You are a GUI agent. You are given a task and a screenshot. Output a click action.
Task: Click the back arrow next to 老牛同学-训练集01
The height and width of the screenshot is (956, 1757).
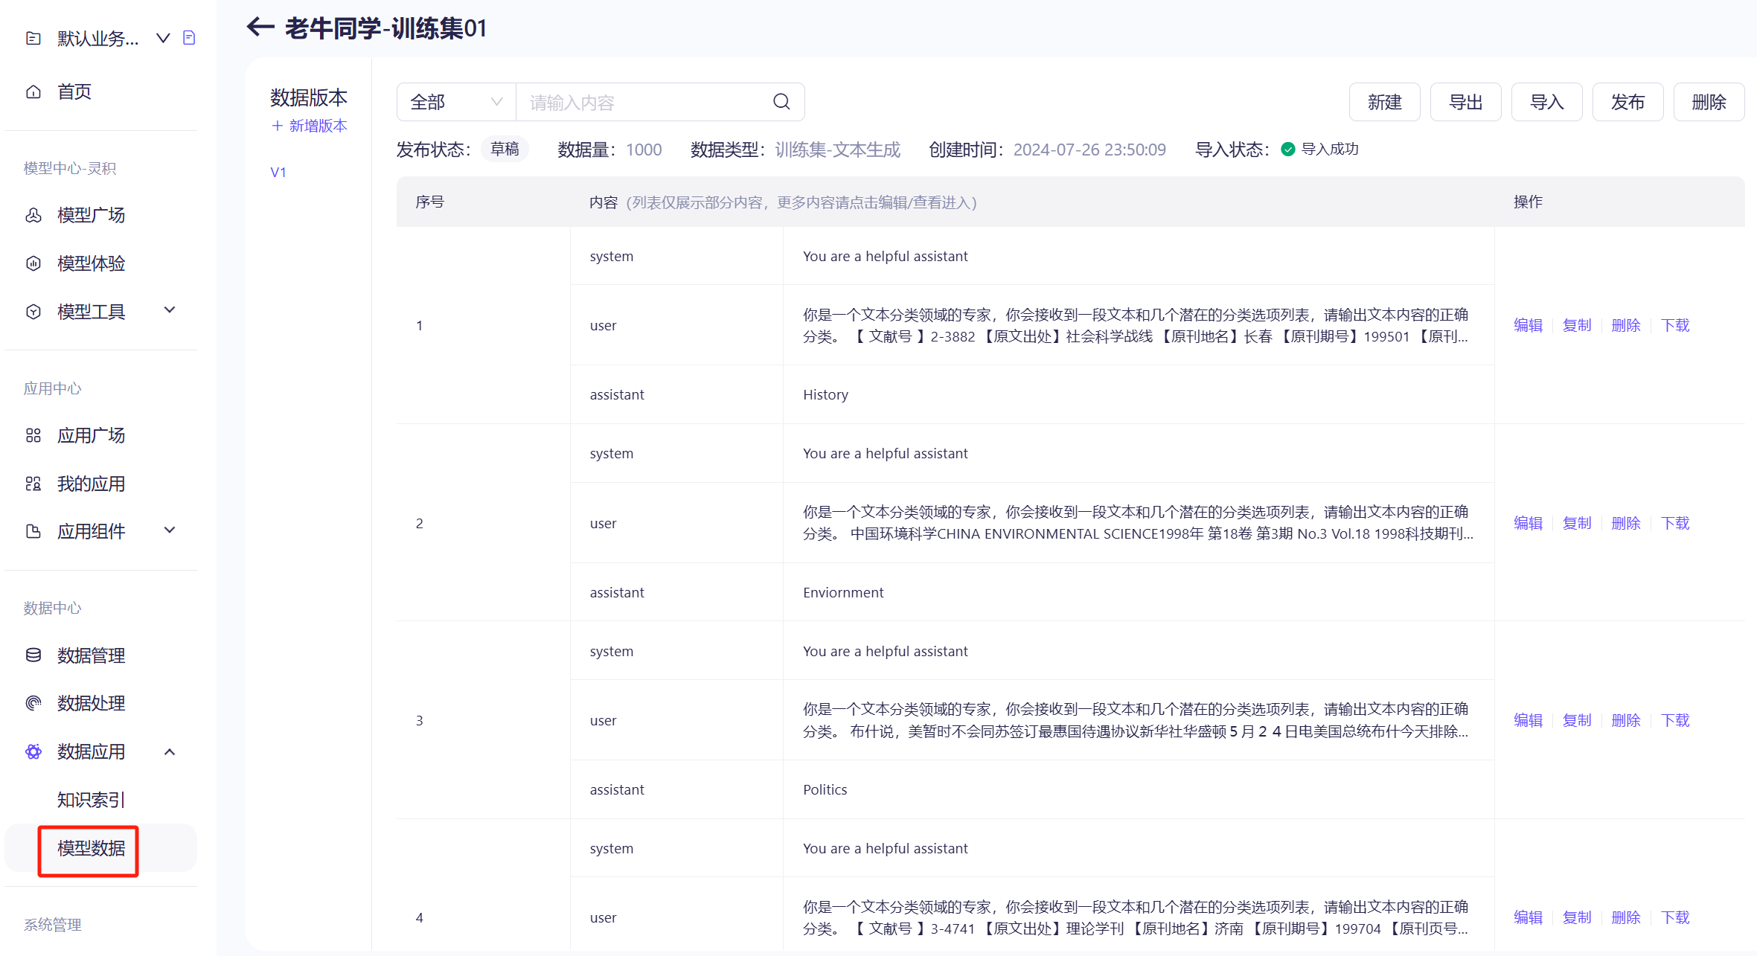[260, 28]
